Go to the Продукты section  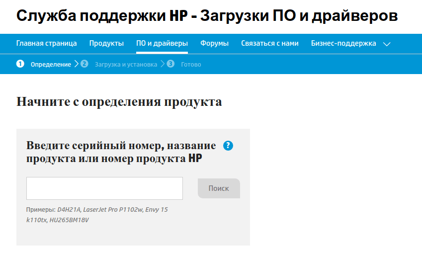coord(106,43)
